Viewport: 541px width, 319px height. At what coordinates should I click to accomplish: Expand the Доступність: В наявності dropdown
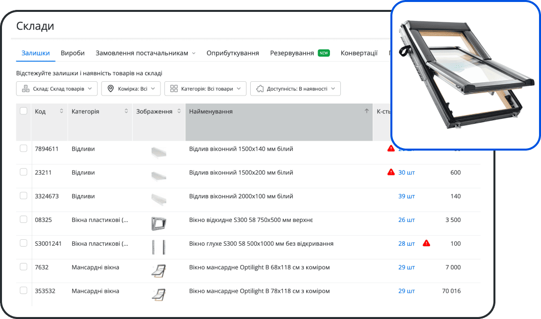click(295, 89)
